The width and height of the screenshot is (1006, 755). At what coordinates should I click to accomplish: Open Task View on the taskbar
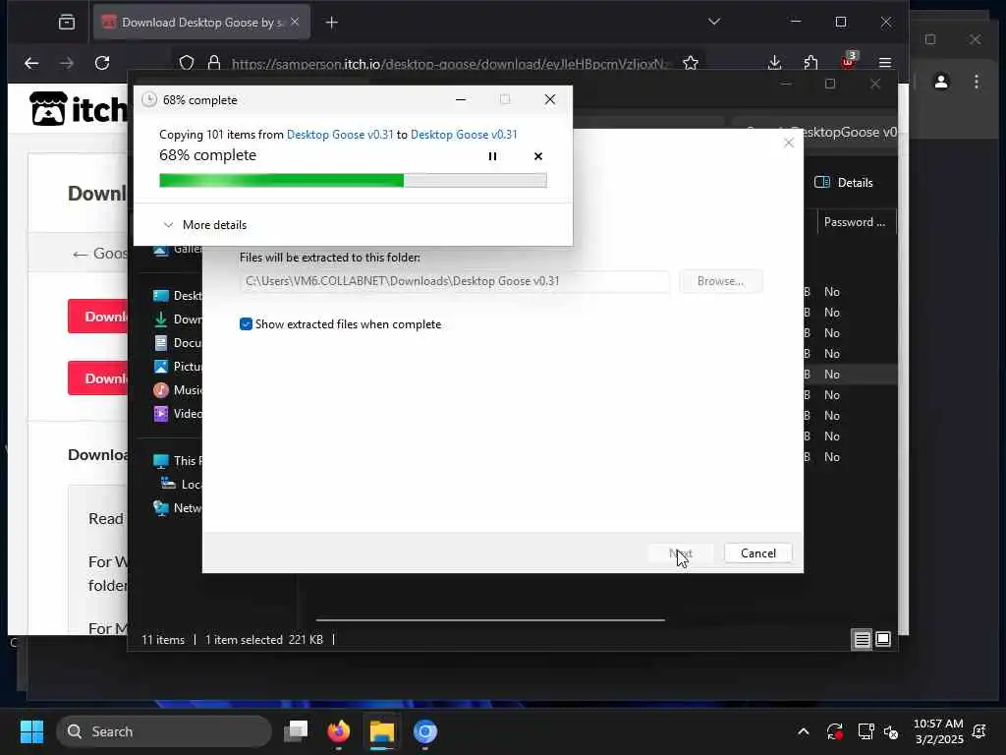pos(296,731)
